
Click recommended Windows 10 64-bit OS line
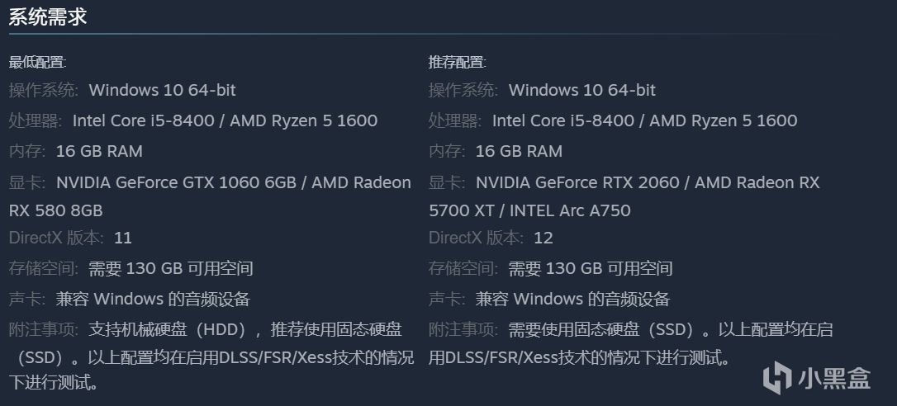click(542, 90)
